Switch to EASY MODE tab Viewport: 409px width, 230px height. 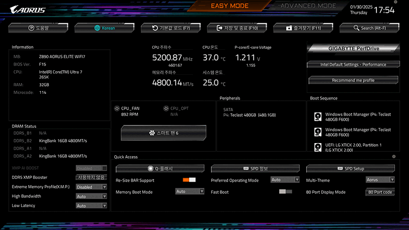point(230,6)
